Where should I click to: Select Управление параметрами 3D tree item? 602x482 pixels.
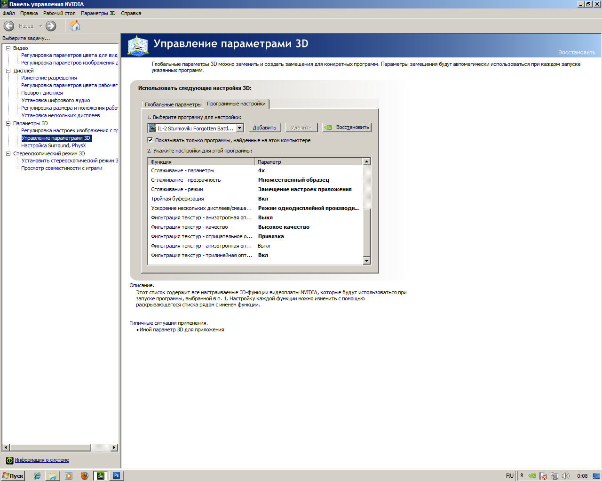pyautogui.click(x=56, y=138)
